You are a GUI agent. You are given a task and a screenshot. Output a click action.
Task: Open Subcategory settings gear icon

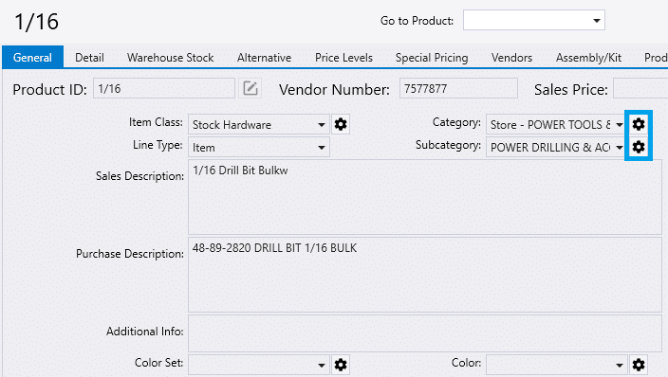point(639,147)
